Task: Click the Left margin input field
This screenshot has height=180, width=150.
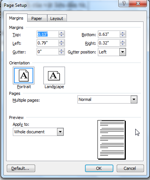Action: [48, 43]
